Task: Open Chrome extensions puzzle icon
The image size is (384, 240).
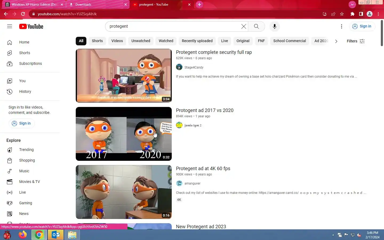Action: click(x=352, y=14)
